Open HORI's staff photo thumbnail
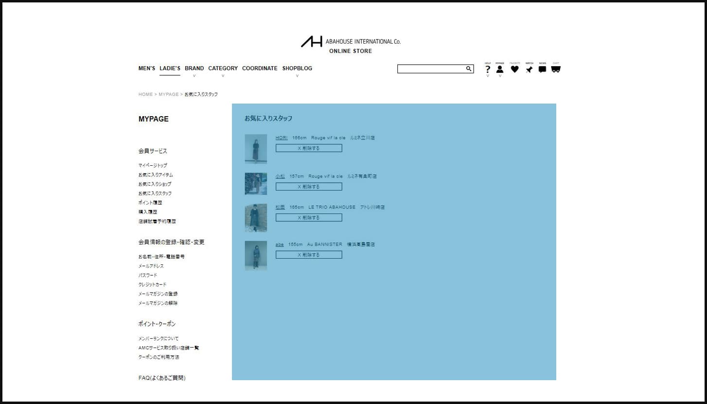 coord(256,149)
